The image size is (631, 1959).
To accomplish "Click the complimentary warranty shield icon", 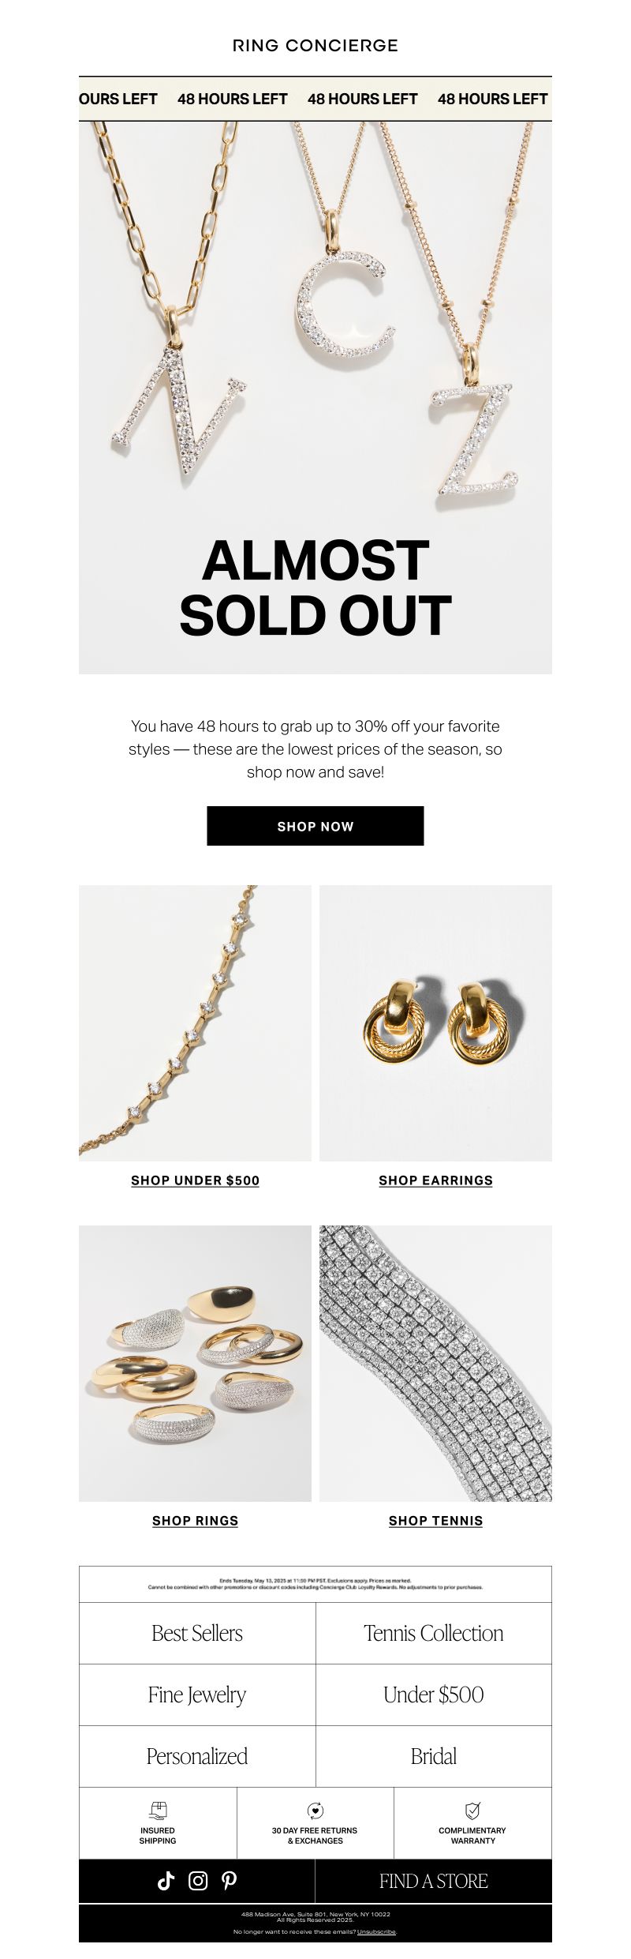I will click(472, 1811).
